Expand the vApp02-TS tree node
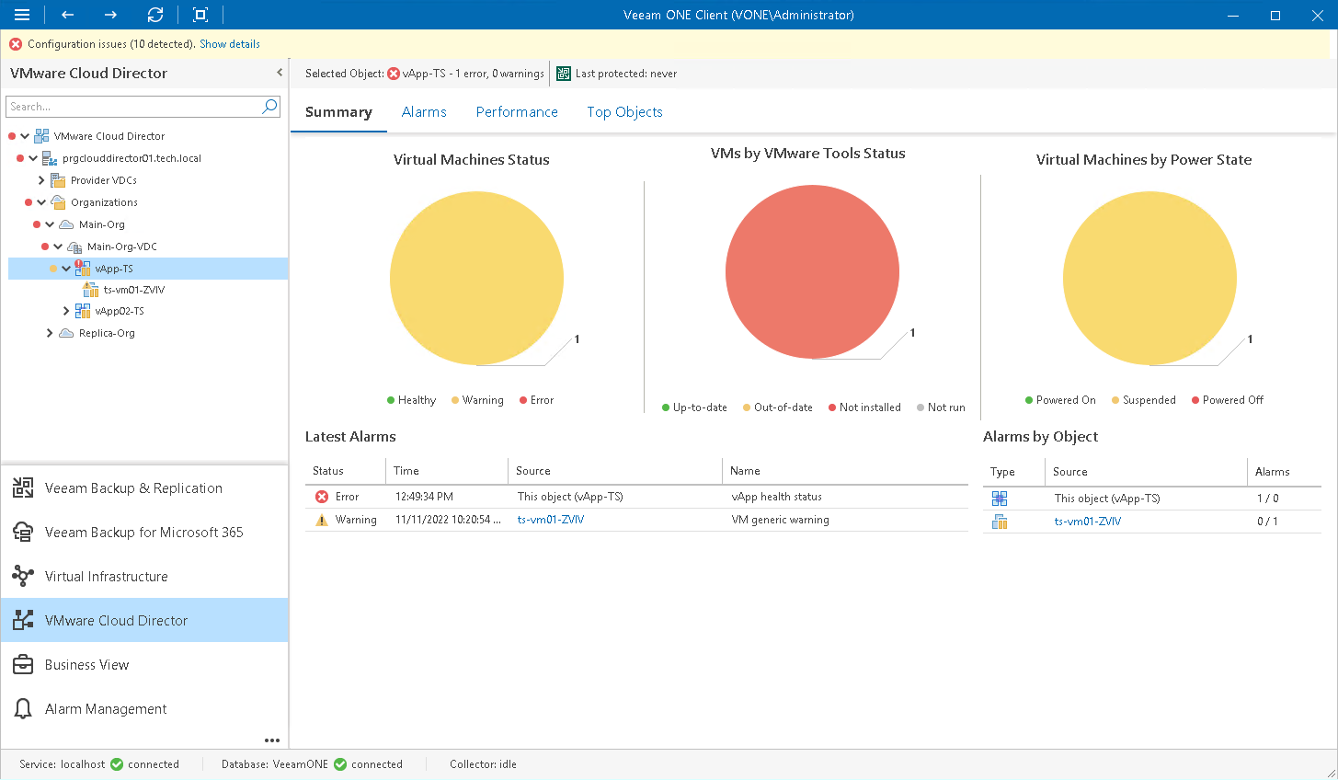The height and width of the screenshot is (780, 1338). (x=66, y=311)
